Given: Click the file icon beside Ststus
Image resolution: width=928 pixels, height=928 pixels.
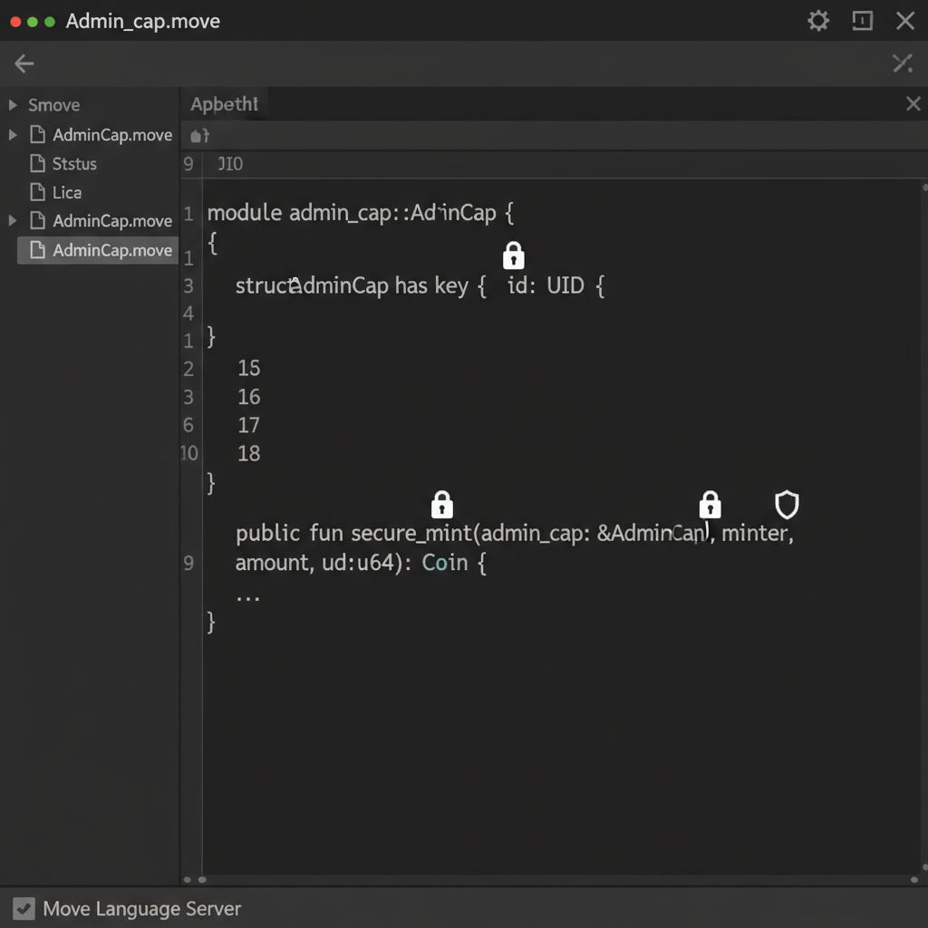Looking at the screenshot, I should 37,163.
